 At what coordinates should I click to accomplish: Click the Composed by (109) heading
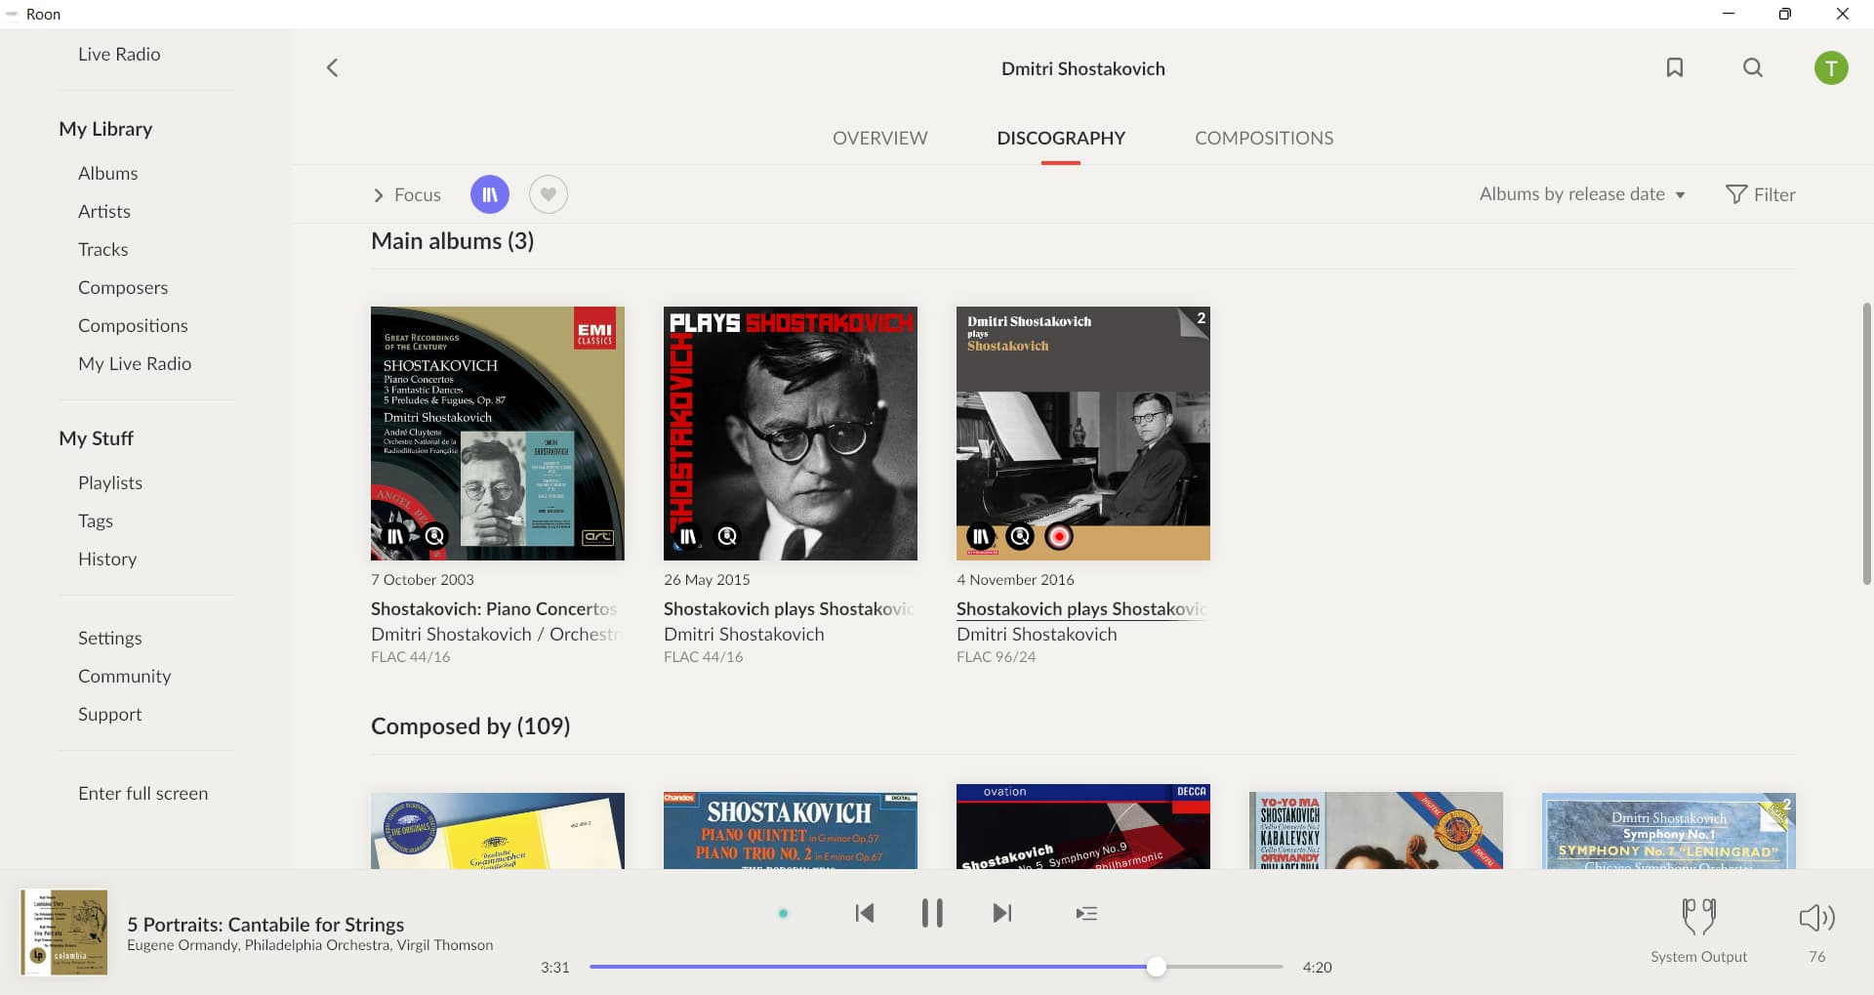point(470,726)
